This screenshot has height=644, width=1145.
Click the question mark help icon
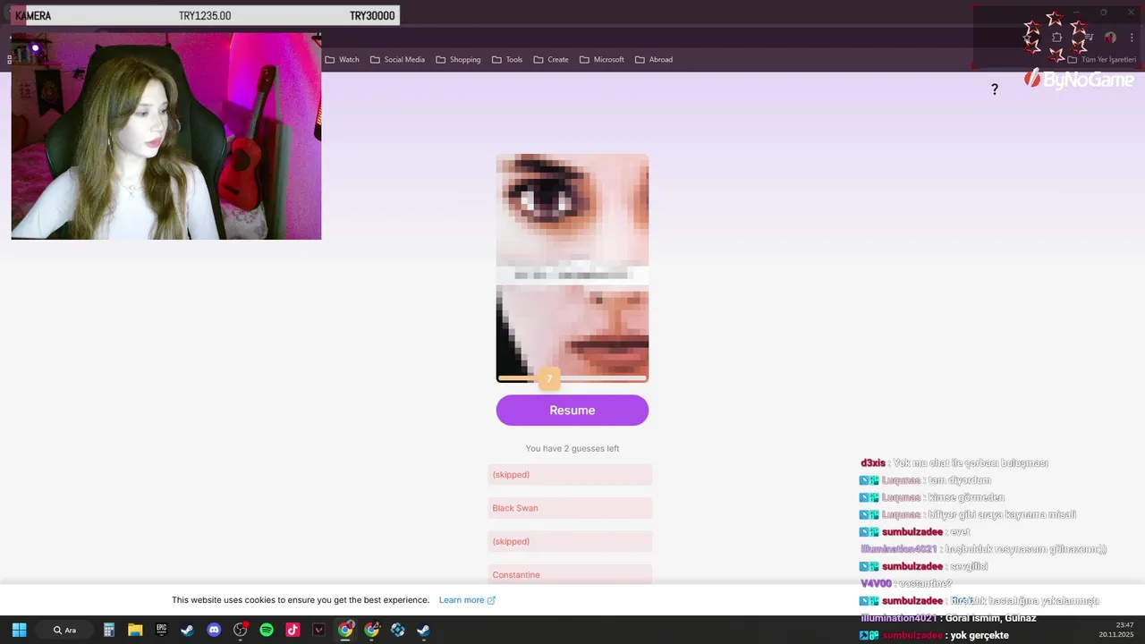click(x=994, y=89)
